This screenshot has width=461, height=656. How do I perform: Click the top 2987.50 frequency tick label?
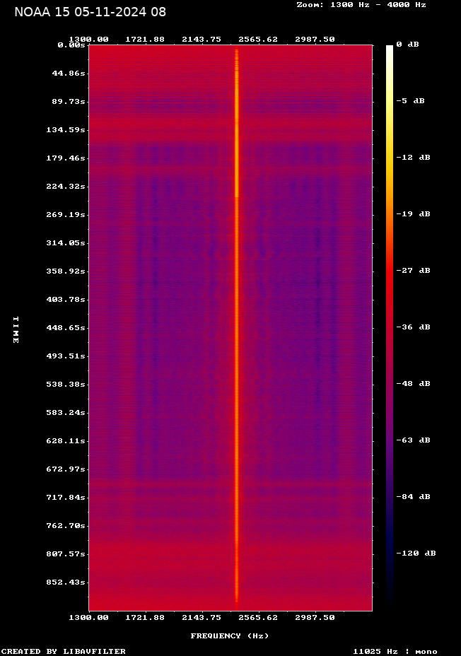click(315, 40)
